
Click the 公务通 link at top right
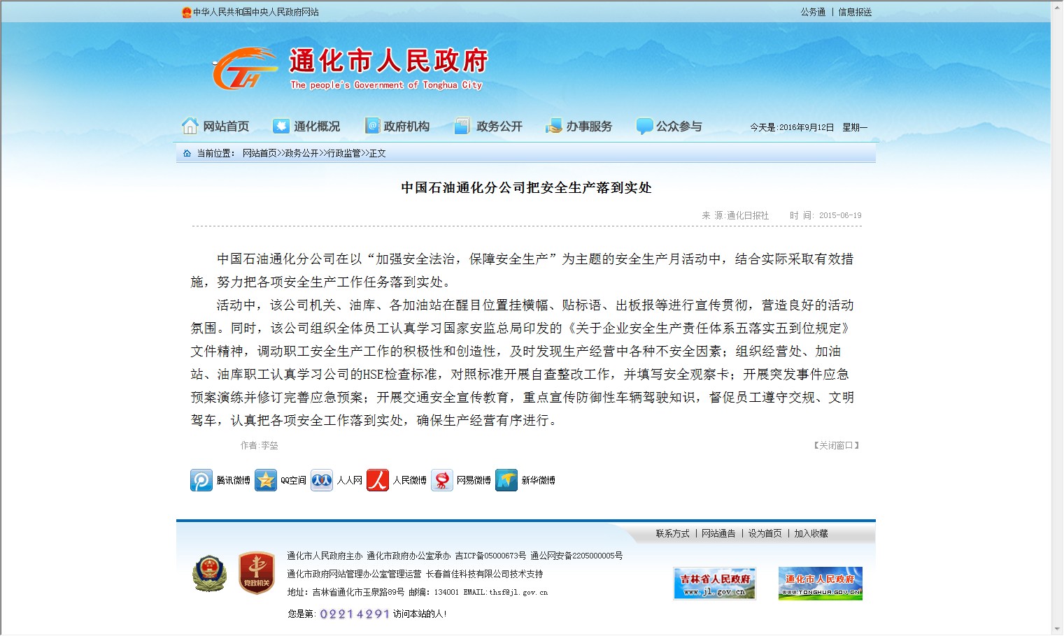(813, 12)
